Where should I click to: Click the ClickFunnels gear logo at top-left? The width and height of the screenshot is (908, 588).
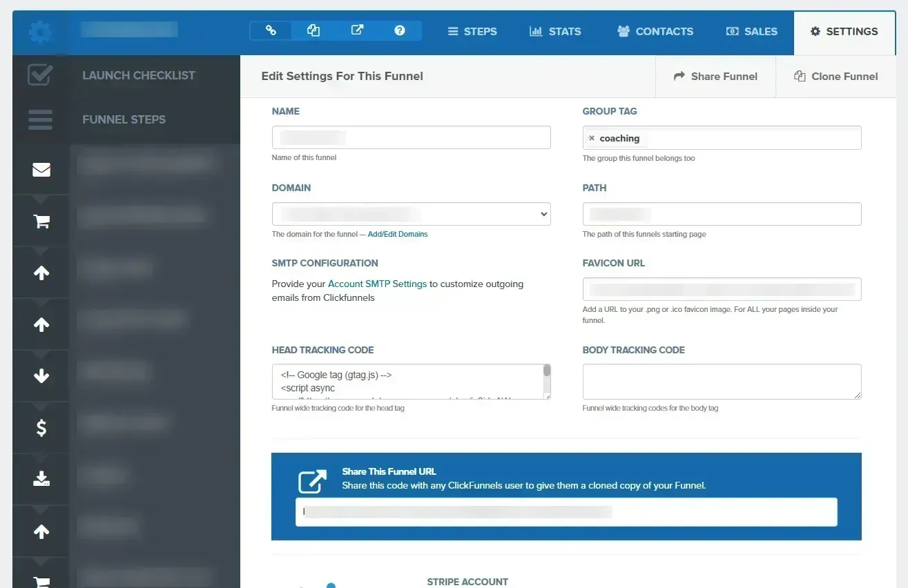pos(41,31)
